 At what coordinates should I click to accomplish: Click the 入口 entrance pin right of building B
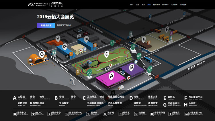150,69
